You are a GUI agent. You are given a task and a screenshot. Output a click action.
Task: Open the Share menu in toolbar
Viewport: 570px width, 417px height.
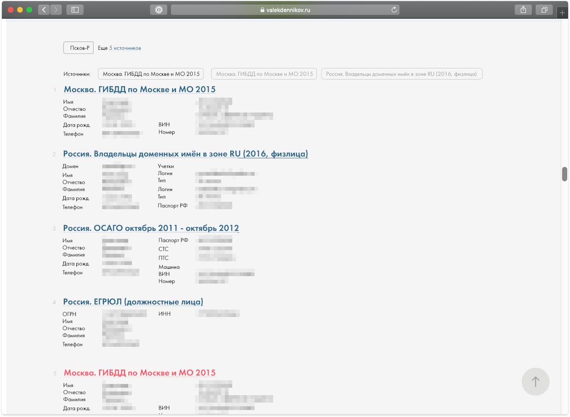tap(523, 10)
